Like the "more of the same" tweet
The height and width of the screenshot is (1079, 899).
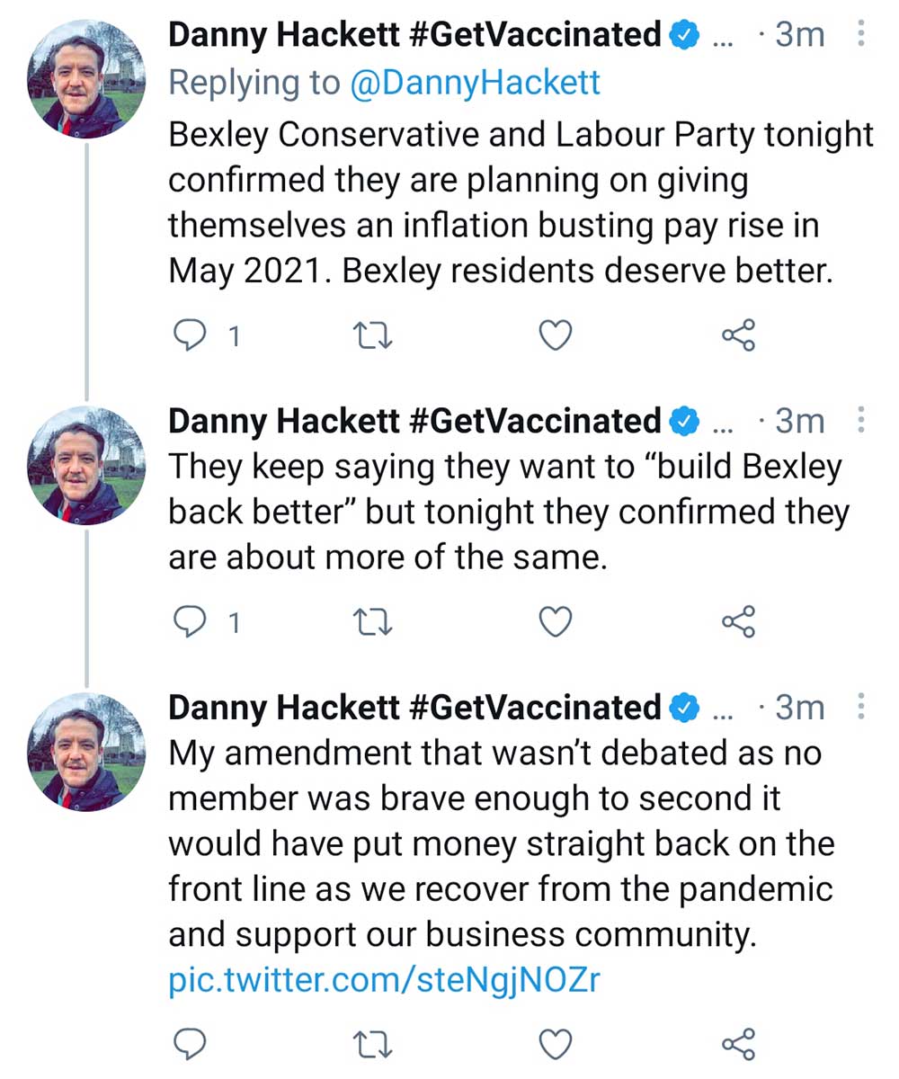click(x=556, y=622)
